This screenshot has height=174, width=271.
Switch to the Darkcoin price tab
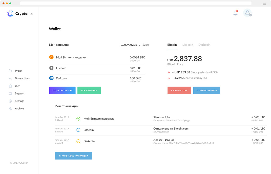(x=204, y=45)
